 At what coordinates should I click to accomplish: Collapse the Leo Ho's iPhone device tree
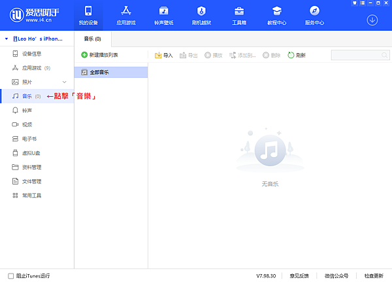(7, 39)
